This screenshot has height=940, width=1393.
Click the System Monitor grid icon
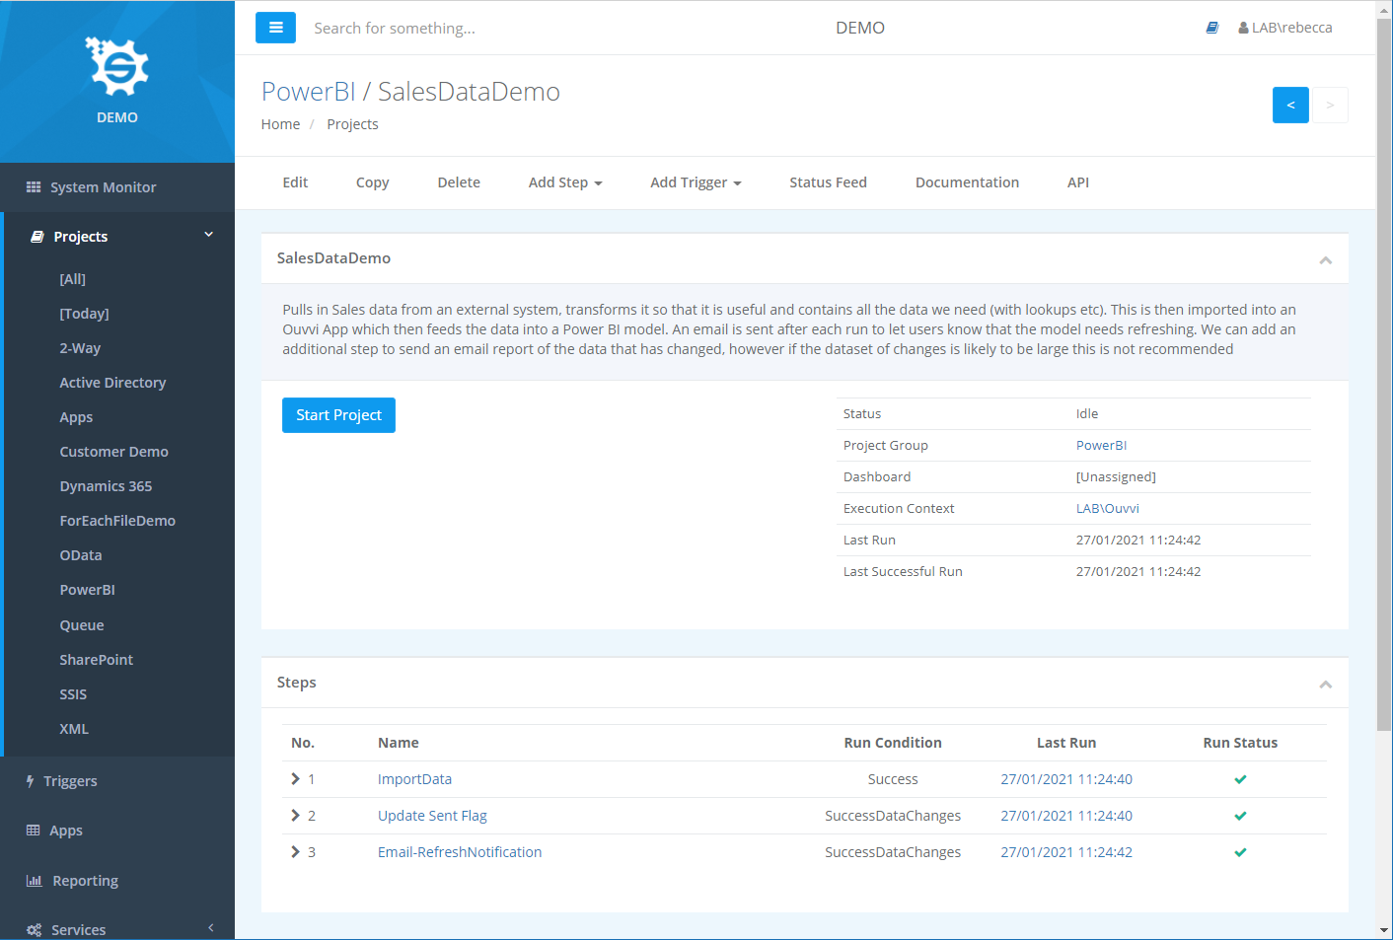[x=34, y=187]
